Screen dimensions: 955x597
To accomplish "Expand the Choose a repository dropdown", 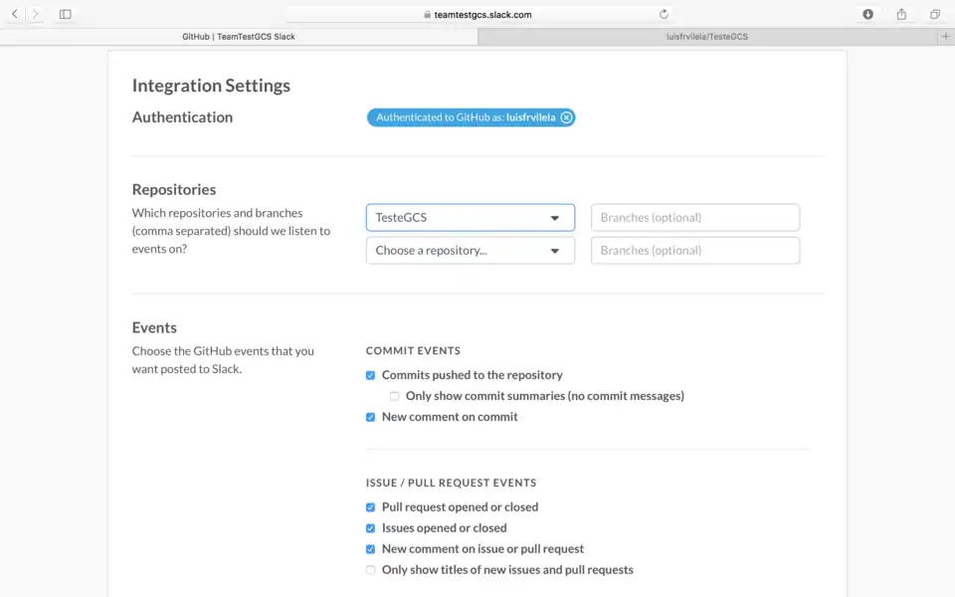I will coord(470,251).
